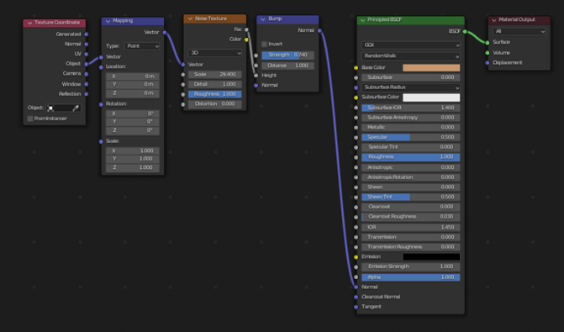
Task: Click the Reflection output socket
Action: [87, 94]
